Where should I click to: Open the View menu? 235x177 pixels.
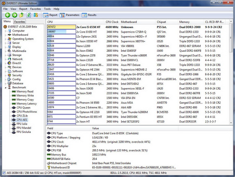[x=13, y=9]
